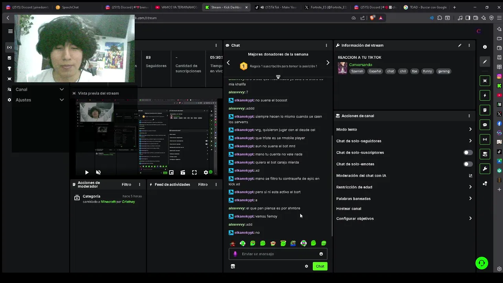
Task: Toggle Chat de solo-emotes switch
Action: coord(468,164)
